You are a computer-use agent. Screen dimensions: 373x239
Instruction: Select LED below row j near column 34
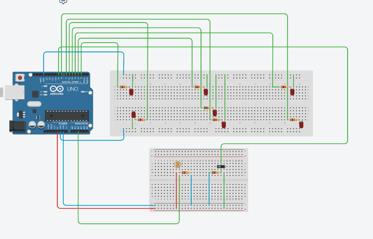[x=224, y=125]
